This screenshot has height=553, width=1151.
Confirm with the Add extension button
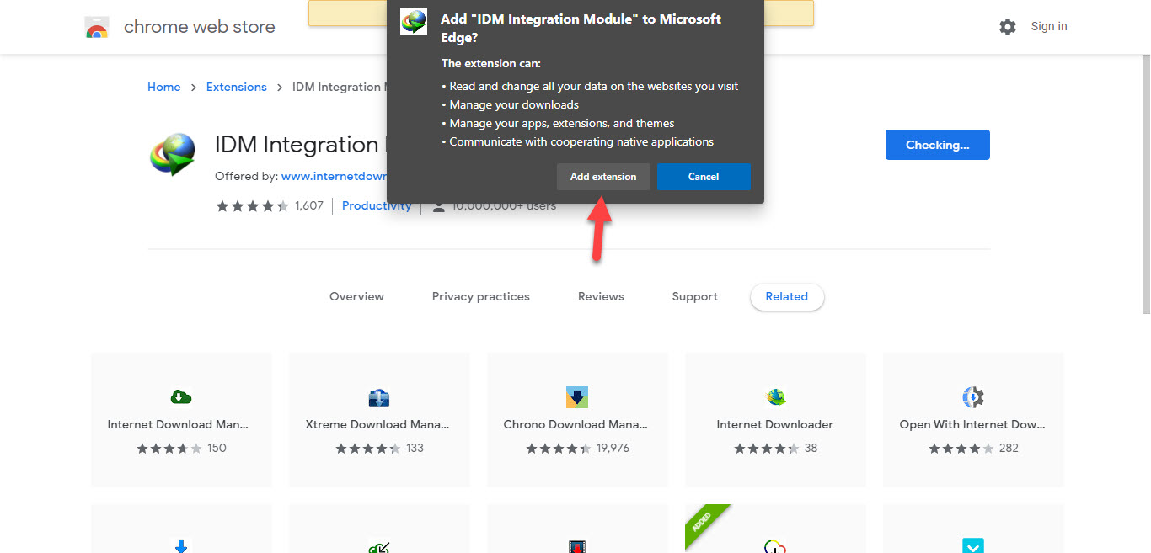[603, 177]
